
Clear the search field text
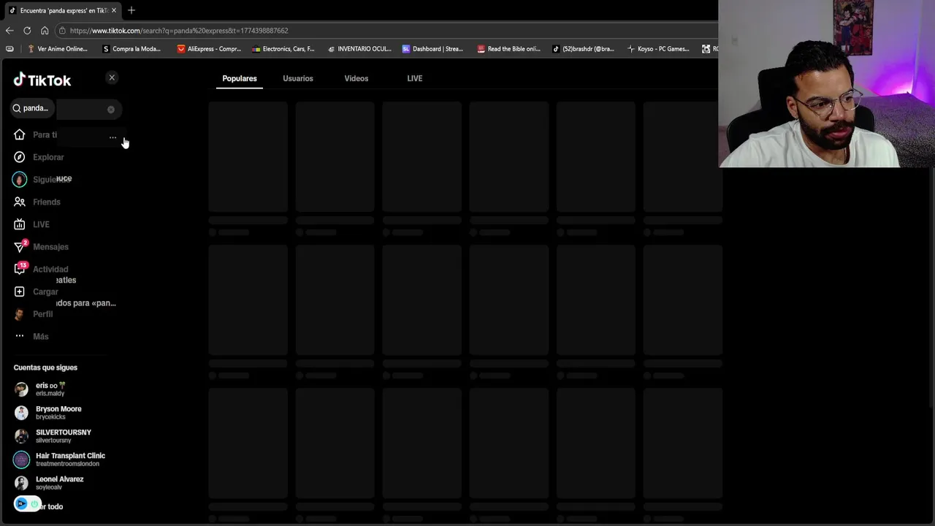tap(111, 110)
